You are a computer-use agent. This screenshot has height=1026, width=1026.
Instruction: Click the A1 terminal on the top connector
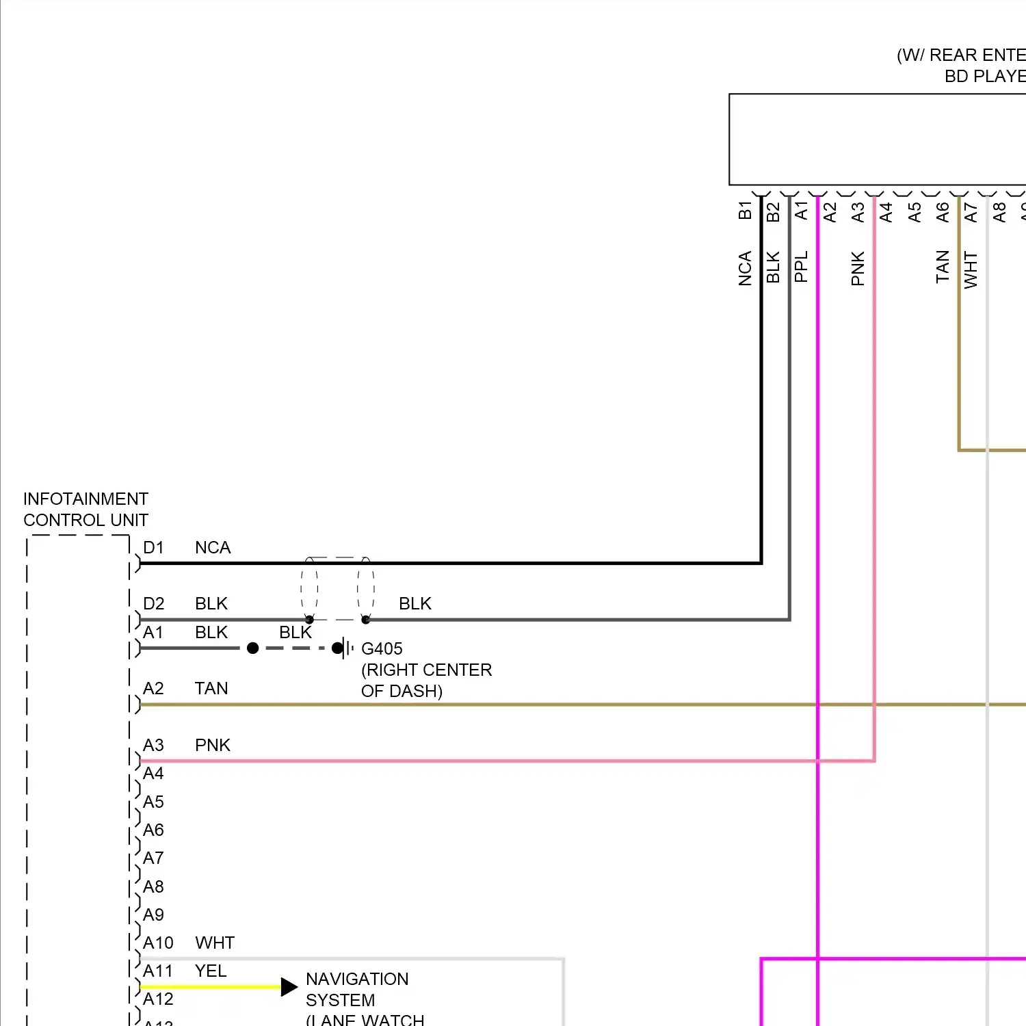pyautogui.click(x=802, y=210)
